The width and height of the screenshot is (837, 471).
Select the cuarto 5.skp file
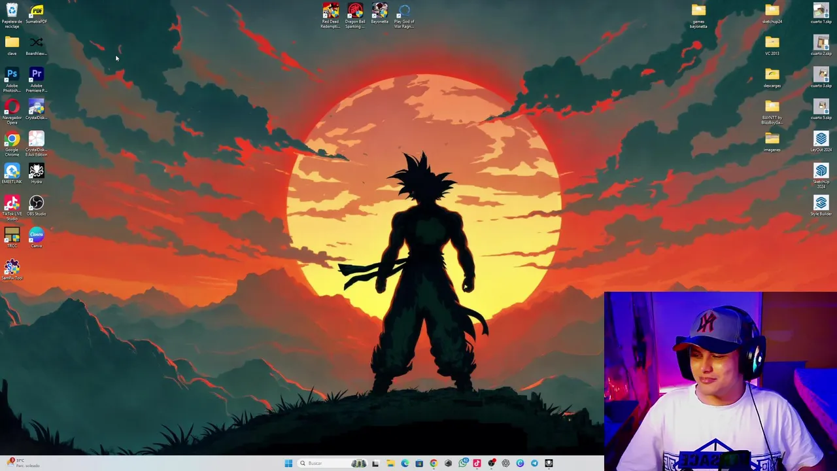tap(821, 110)
